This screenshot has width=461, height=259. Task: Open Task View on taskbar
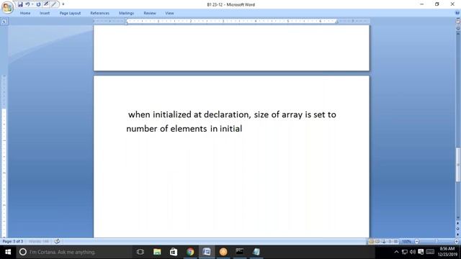140,252
